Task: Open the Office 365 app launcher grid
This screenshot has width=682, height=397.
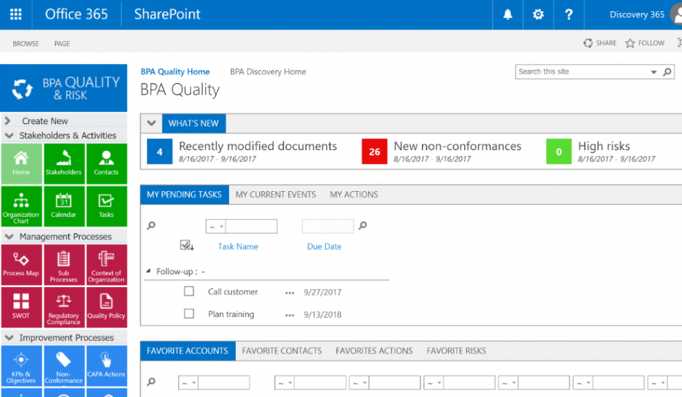Action: [x=15, y=15]
